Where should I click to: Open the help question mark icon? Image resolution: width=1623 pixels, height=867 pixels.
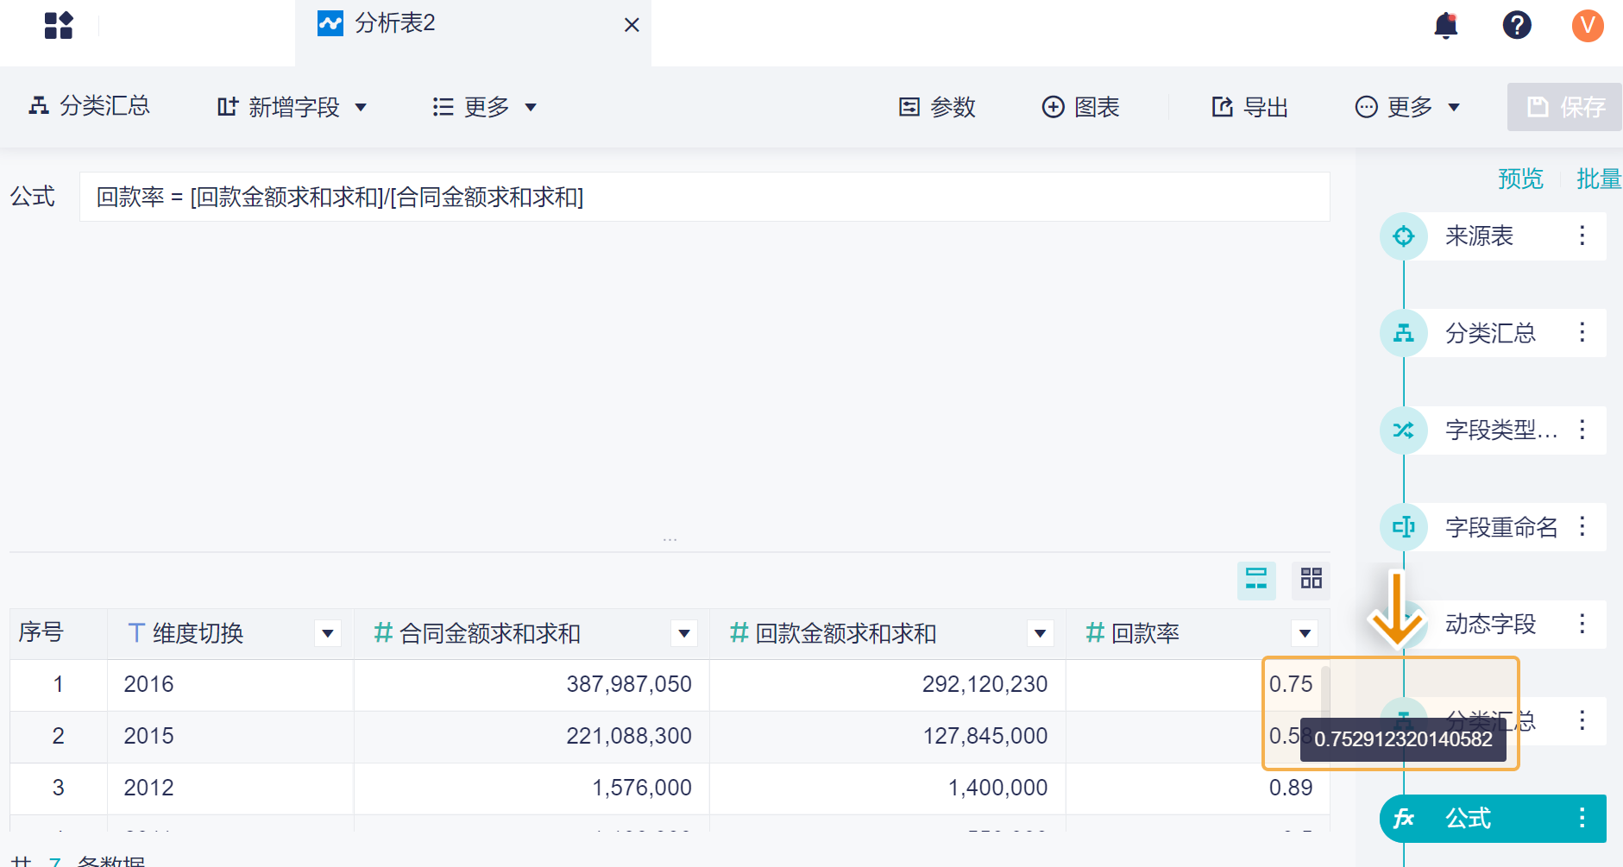pos(1517,25)
